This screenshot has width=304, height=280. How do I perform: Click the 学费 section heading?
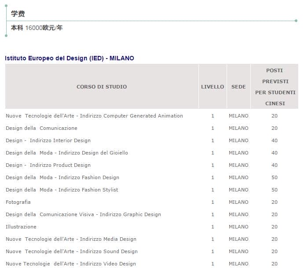tap(18, 14)
